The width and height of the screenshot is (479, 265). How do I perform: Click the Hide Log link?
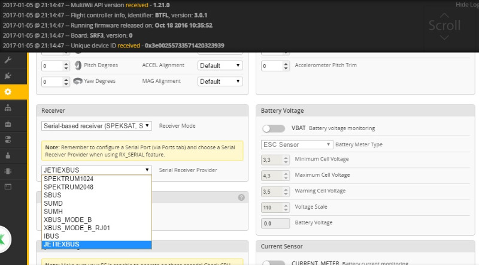coord(467,5)
